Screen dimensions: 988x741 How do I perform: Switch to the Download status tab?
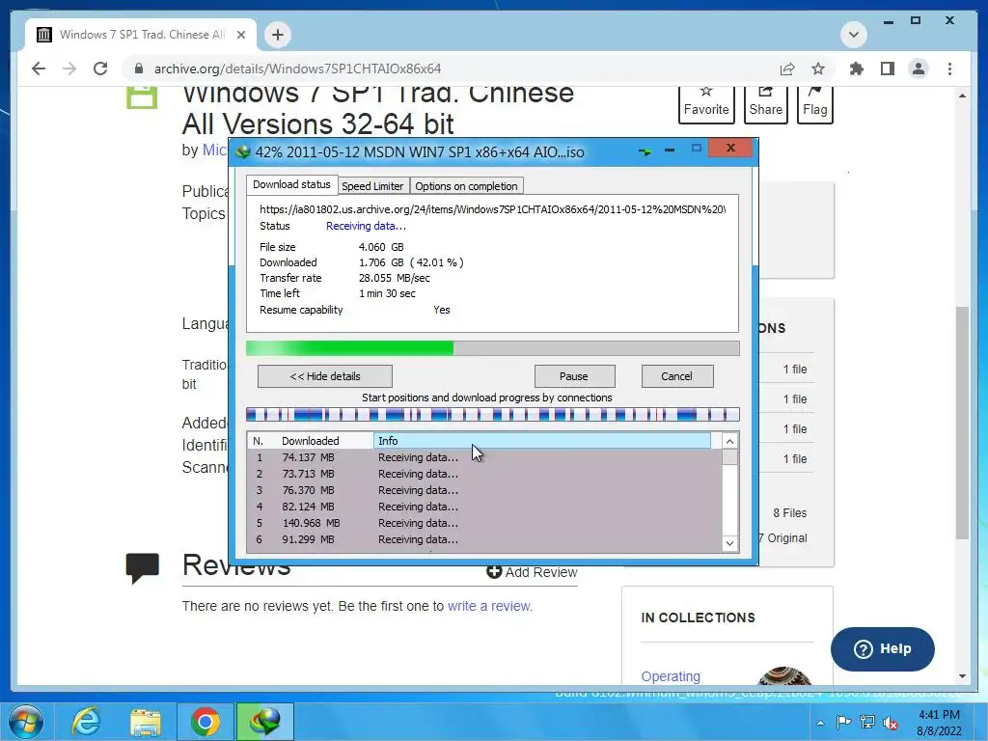click(x=291, y=184)
